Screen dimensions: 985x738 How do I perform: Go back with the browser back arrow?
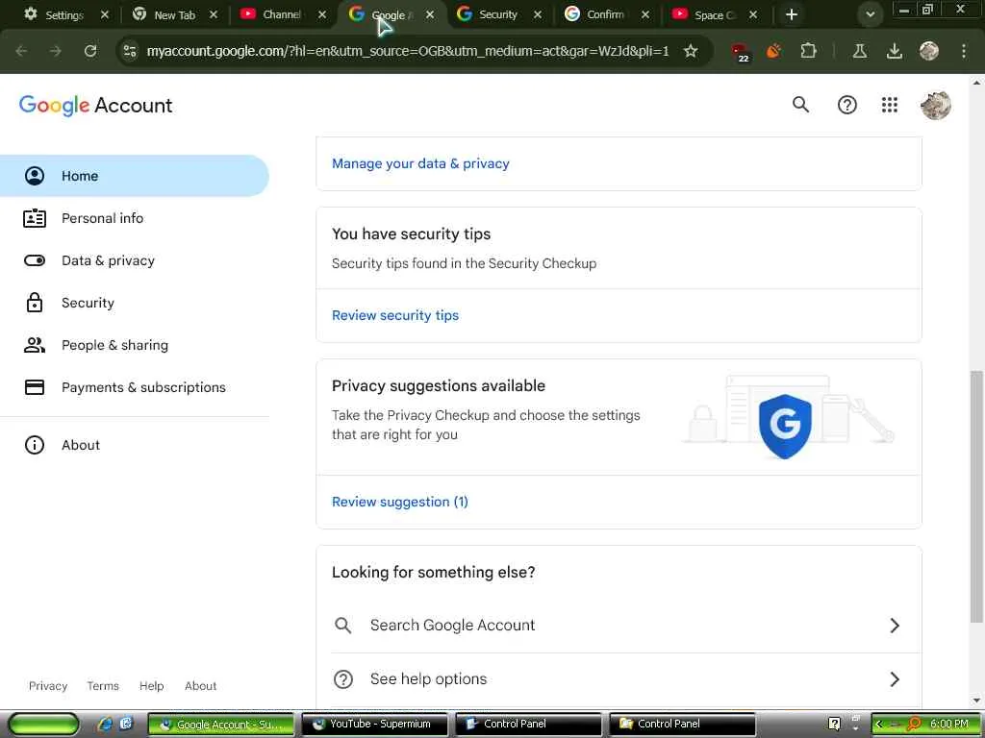(x=21, y=51)
